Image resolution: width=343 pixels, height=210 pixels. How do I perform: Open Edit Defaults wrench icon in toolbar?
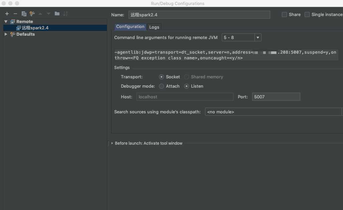(32, 14)
